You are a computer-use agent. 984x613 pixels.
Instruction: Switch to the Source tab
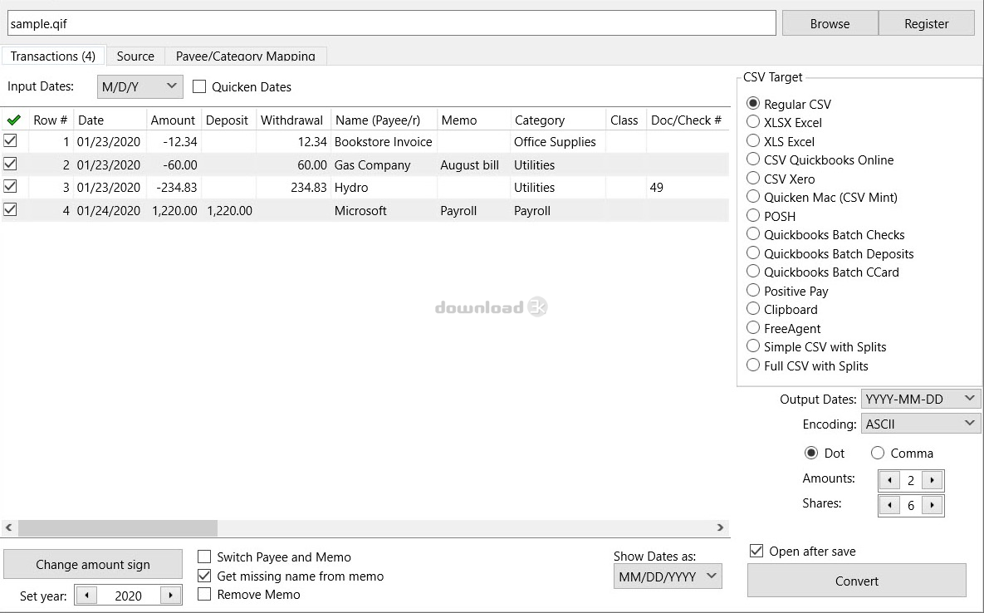(x=135, y=56)
